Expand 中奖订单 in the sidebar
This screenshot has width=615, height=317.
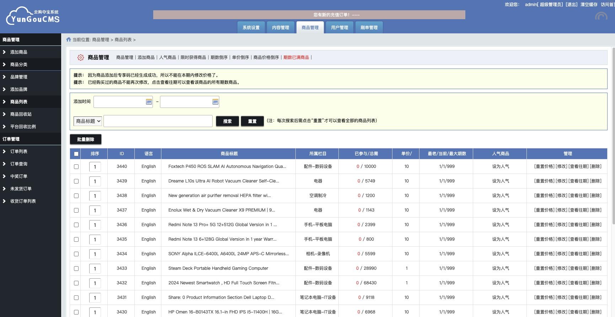point(18,176)
